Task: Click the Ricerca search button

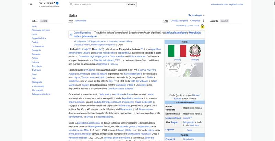Action: [132, 4]
